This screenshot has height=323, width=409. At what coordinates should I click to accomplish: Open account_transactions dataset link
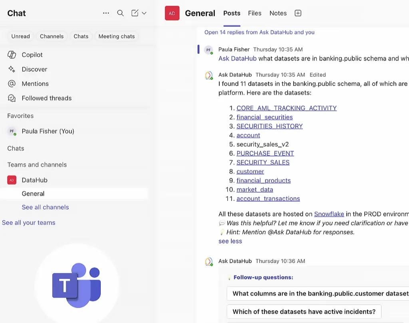[x=268, y=199]
